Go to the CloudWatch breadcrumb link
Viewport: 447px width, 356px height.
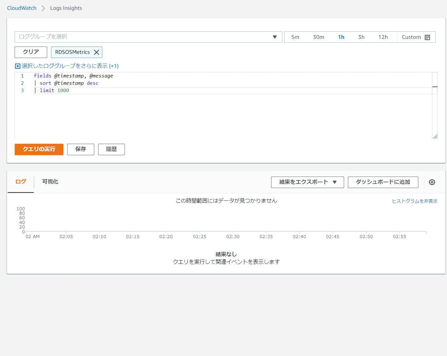click(x=22, y=8)
